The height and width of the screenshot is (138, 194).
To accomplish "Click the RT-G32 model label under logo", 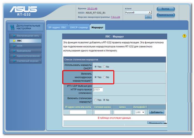I will coord(24,15).
